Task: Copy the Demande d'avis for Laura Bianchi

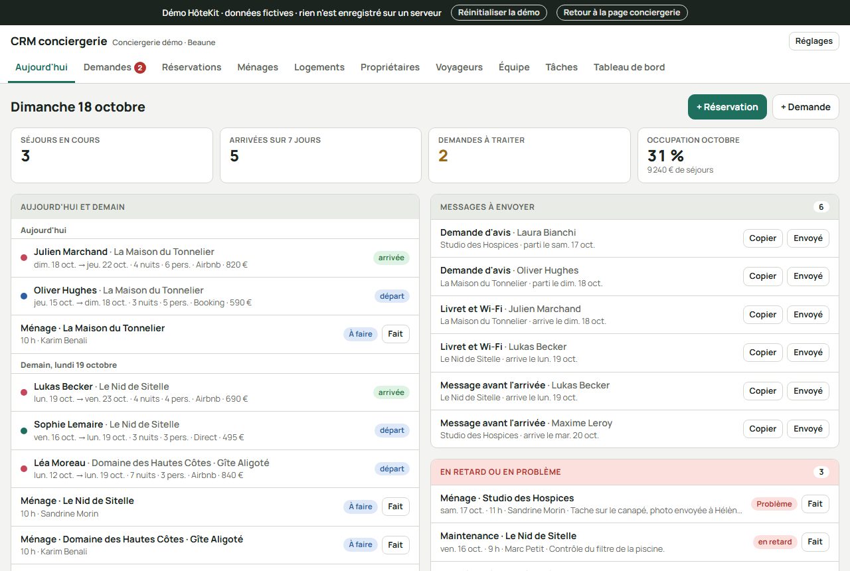Action: 762,238
